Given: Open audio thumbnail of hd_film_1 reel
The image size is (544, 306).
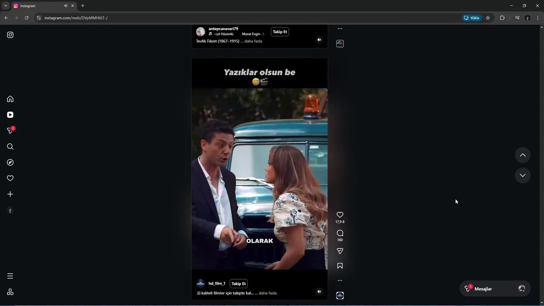Looking at the screenshot, I should pyautogui.click(x=340, y=295).
